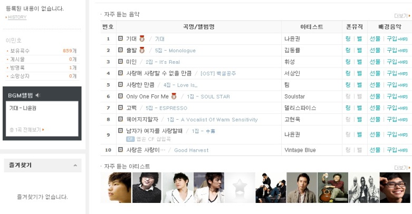Open the HISTORY link
The width and height of the screenshot is (412, 214).
(x=17, y=17)
